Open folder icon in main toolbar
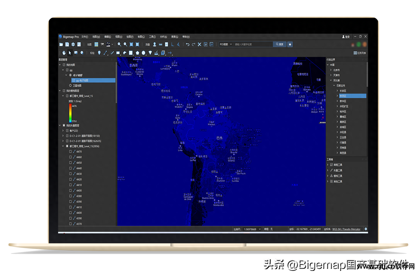 (x=61, y=44)
